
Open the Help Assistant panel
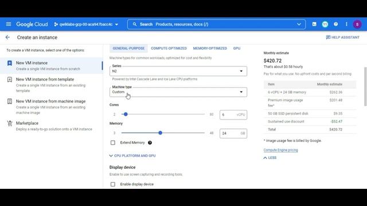tap(343, 37)
